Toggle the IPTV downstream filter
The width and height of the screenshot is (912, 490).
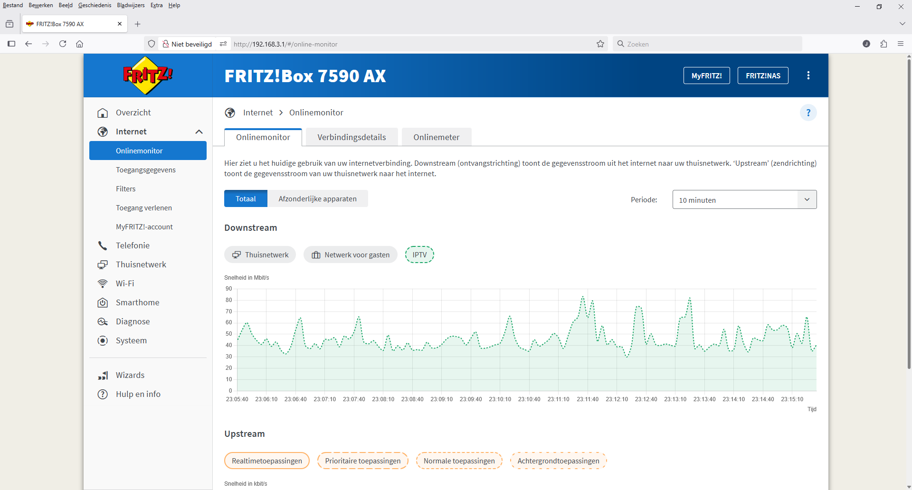coord(419,254)
